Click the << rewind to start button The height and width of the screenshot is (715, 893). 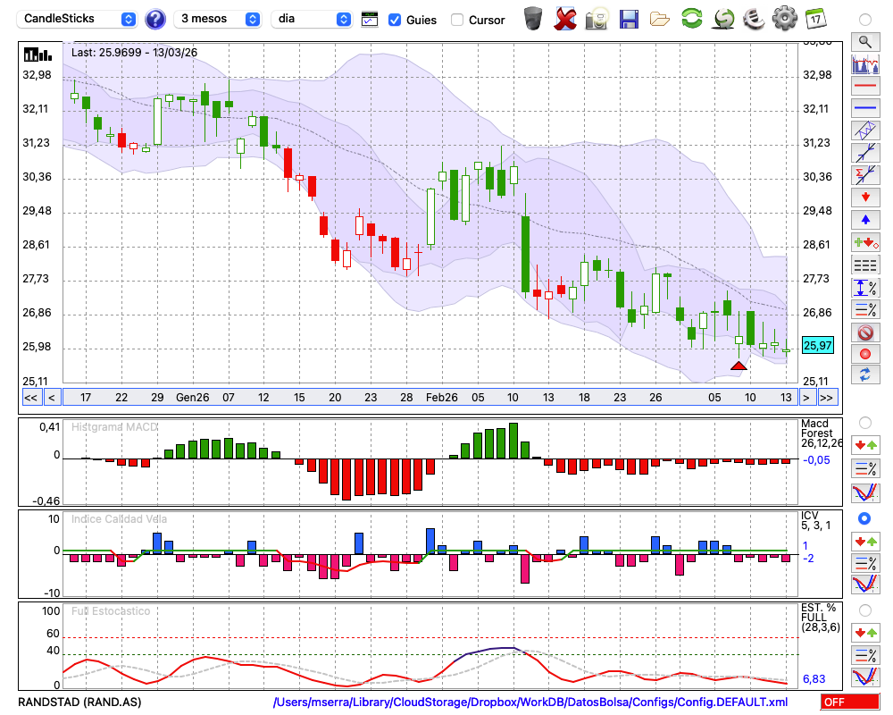(x=30, y=397)
